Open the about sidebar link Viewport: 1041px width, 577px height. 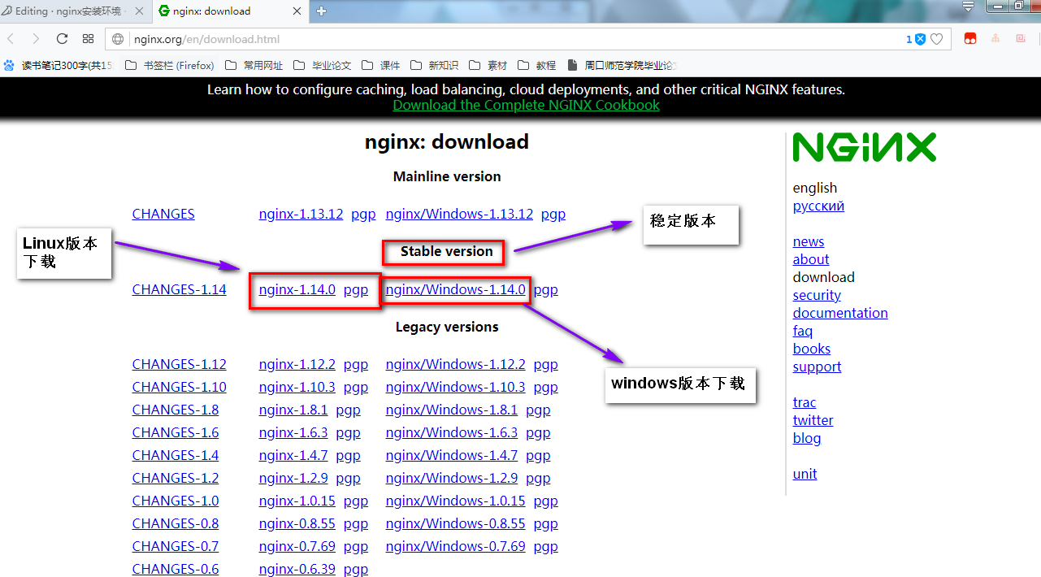[811, 259]
